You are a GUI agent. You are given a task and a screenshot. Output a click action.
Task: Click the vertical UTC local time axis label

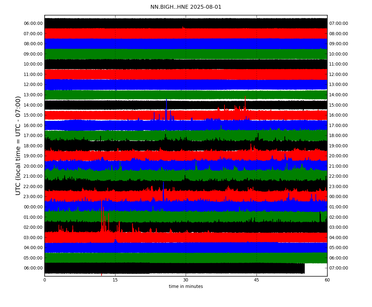(18, 145)
